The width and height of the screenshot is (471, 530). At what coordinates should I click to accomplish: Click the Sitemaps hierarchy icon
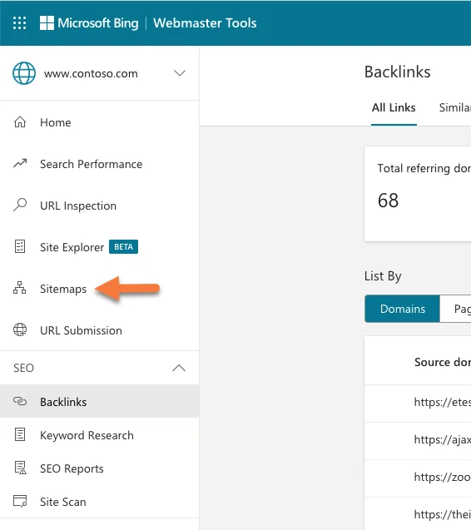[x=20, y=288]
